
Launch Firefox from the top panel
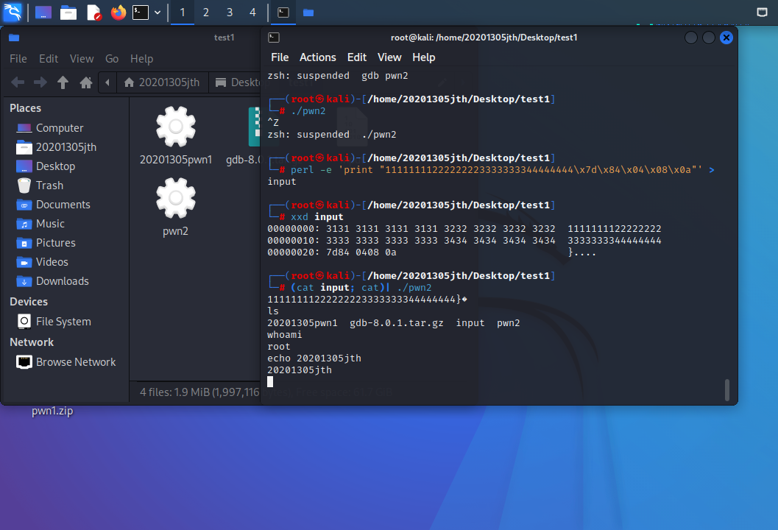click(x=118, y=13)
